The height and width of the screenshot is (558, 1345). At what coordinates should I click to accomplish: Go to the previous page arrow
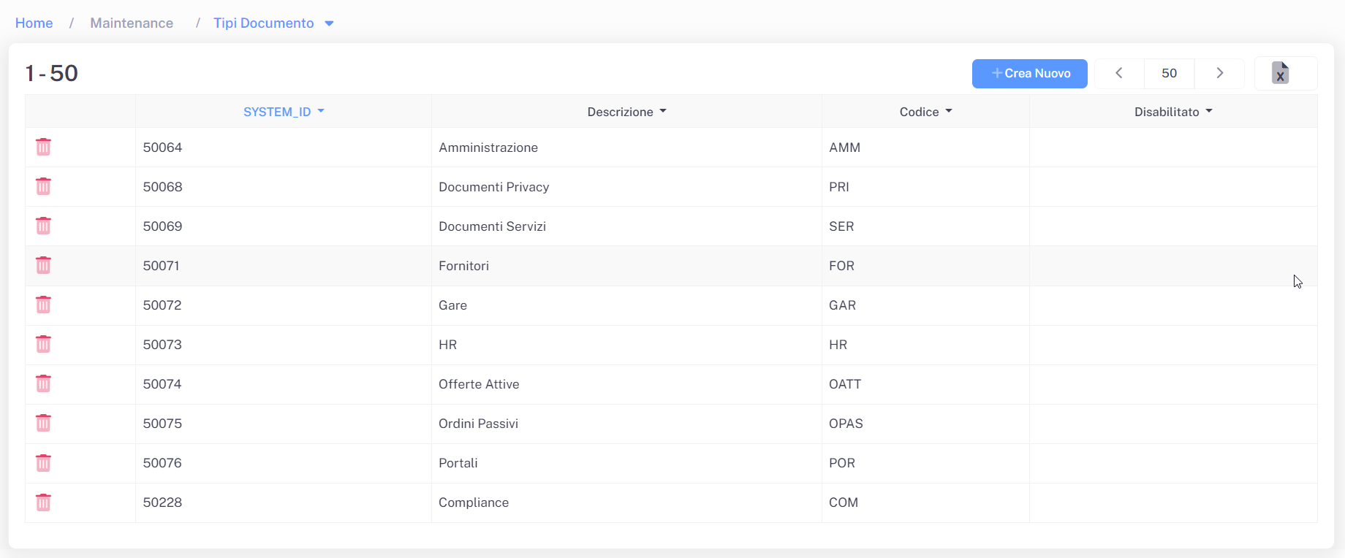[1118, 73]
